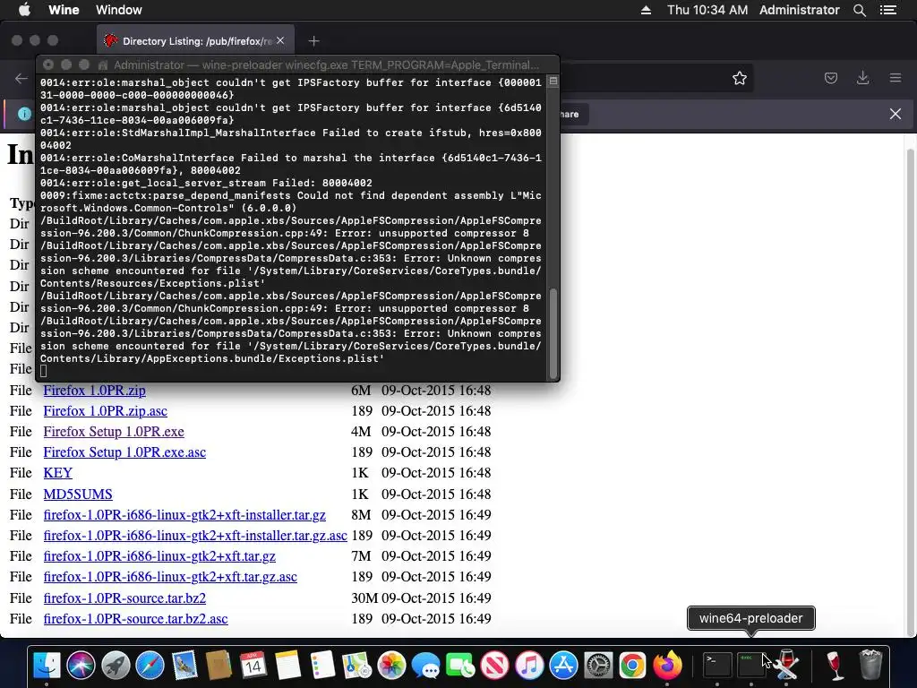Dismiss Firefox notification bar with X

(x=896, y=114)
